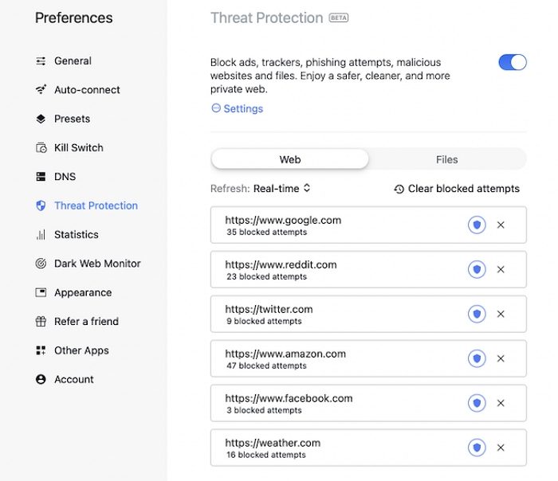Viewport: 558px width, 481px height.
Task: Click the Kill Switch sidebar icon
Action: tap(41, 148)
